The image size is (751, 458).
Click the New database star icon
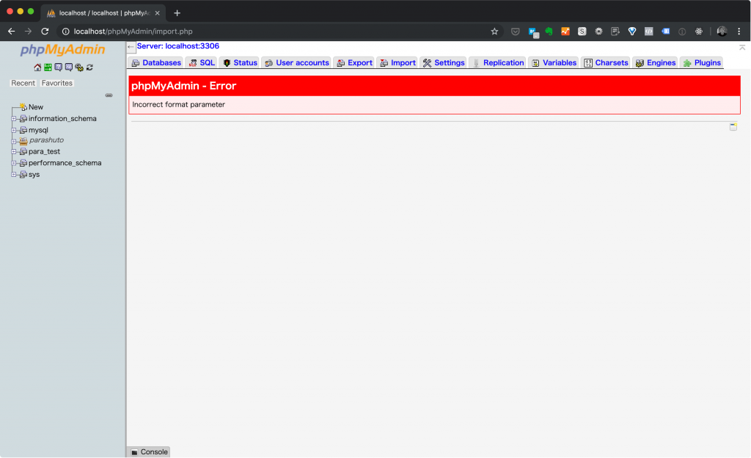pyautogui.click(x=23, y=106)
